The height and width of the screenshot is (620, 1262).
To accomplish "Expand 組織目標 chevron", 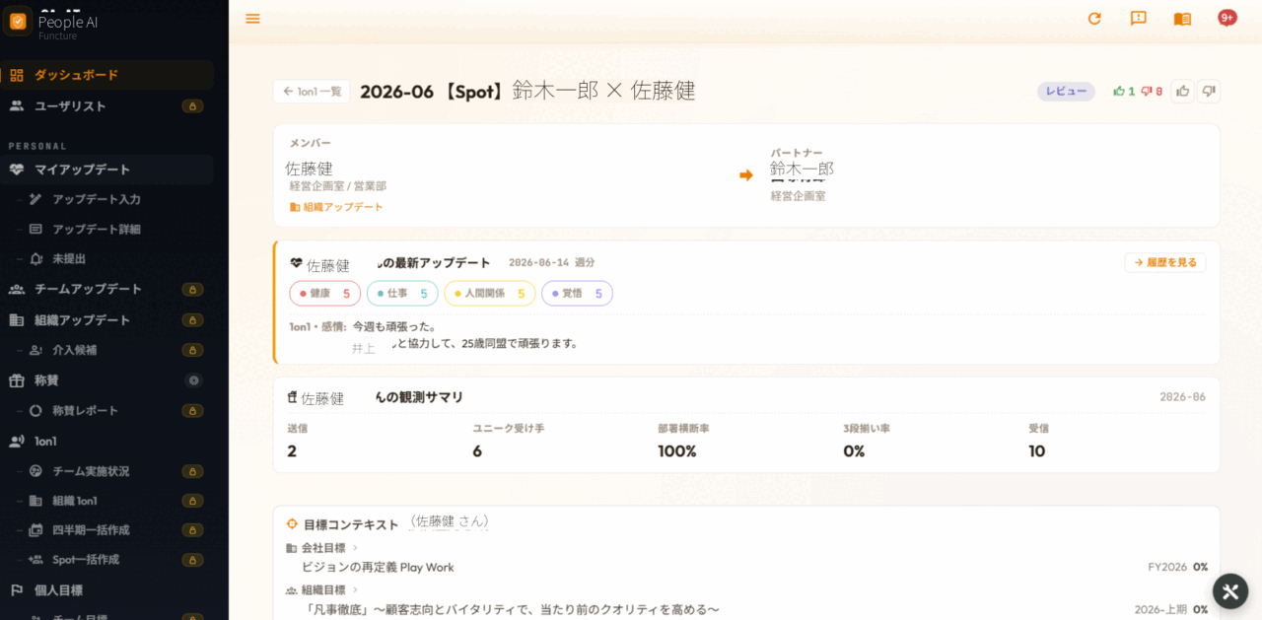I will [x=355, y=589].
